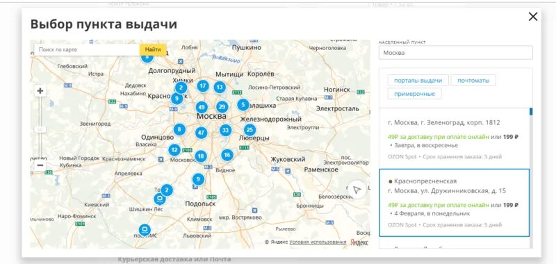
Task: Open the cluster marker numbered 49
Action: [x=202, y=108]
